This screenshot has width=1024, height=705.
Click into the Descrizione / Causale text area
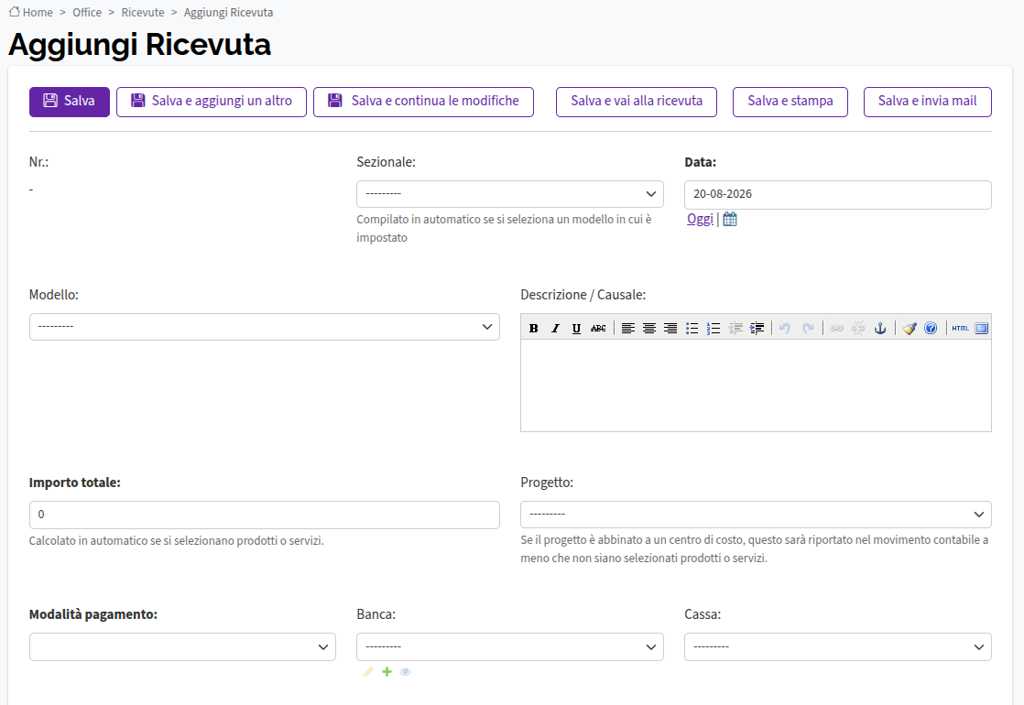(x=756, y=385)
